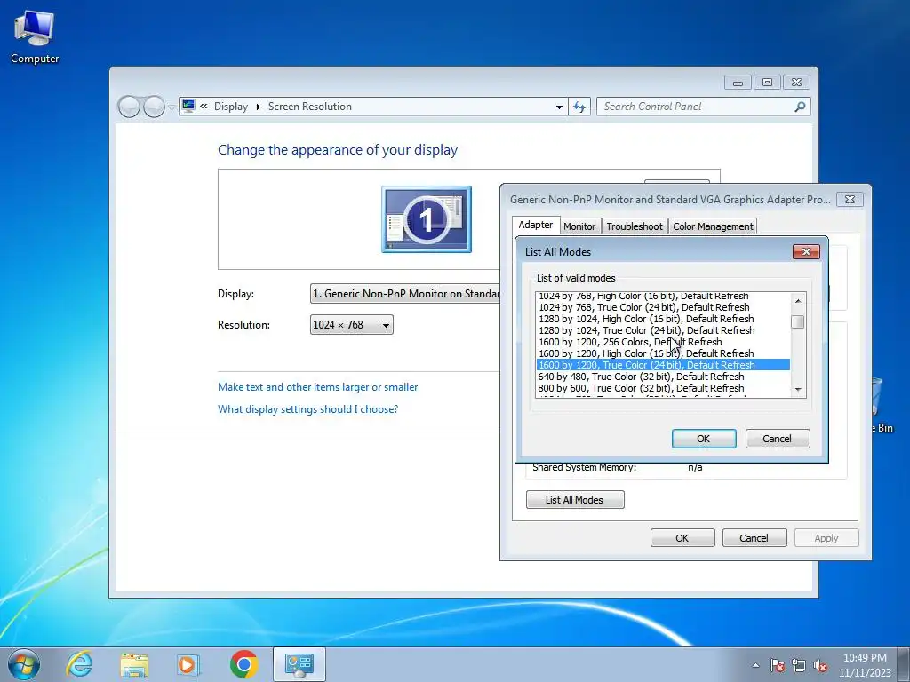Click the search magnifier icon

click(x=800, y=107)
